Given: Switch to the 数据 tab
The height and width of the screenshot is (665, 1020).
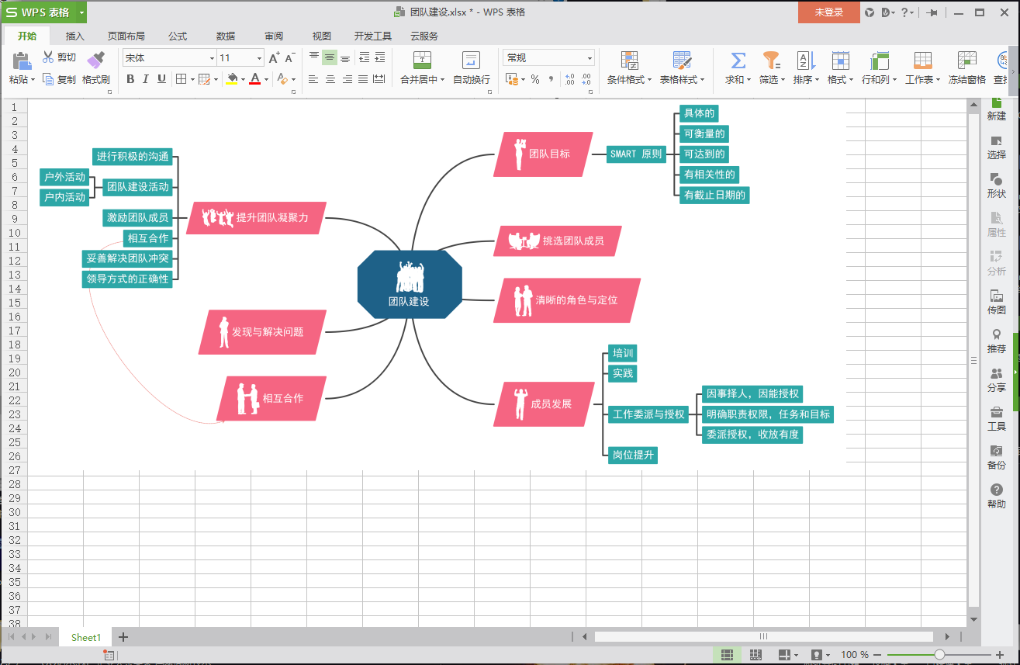Looking at the screenshot, I should [226, 36].
